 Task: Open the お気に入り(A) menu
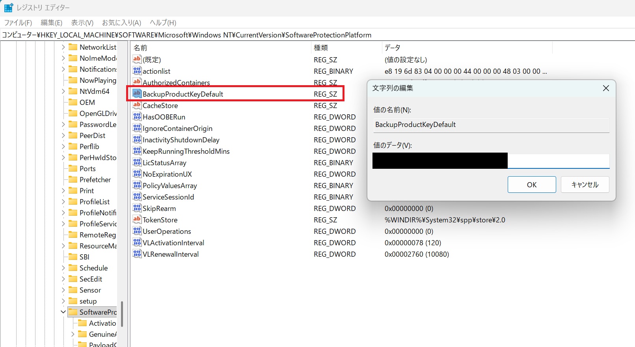tap(121, 22)
